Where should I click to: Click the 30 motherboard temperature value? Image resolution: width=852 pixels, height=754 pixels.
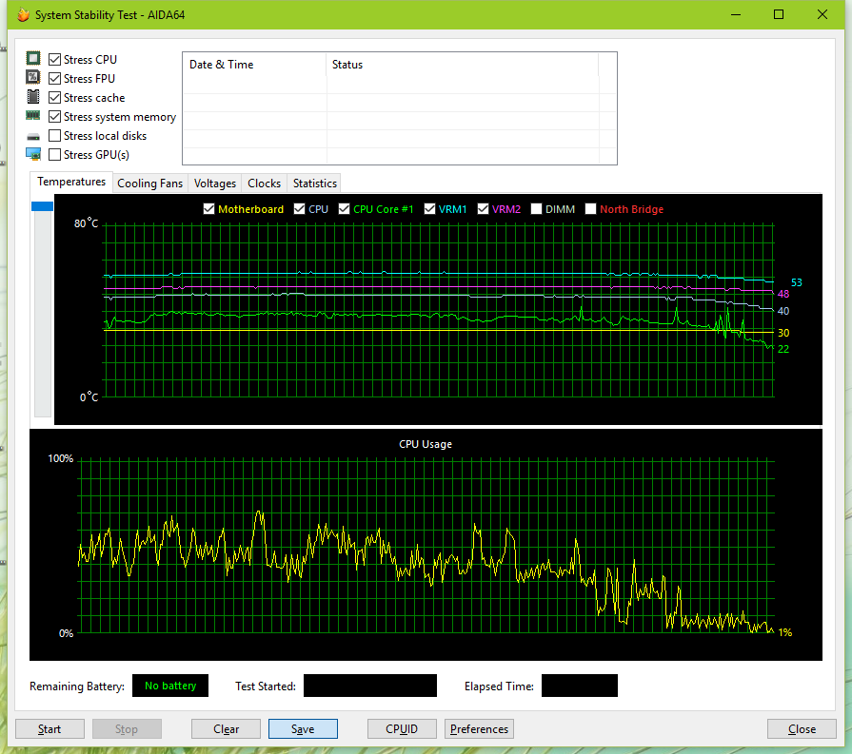[783, 333]
